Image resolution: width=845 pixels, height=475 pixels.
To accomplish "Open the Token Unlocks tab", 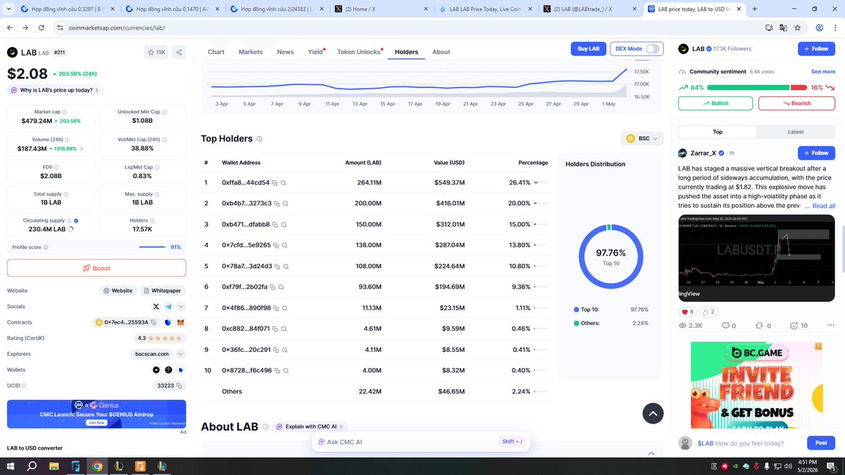I will point(359,52).
